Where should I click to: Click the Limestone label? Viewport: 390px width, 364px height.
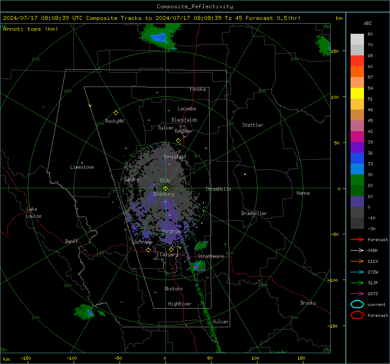pyautogui.click(x=82, y=167)
